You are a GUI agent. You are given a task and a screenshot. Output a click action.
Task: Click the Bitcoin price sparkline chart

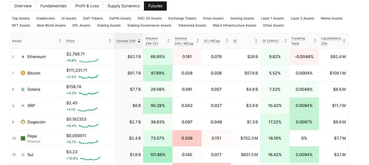click(x=89, y=77)
